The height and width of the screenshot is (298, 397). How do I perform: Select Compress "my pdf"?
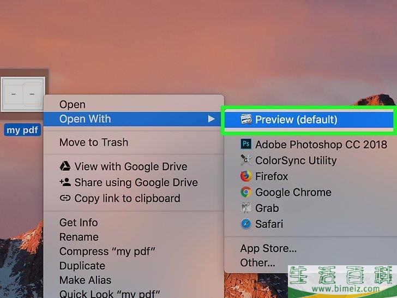(134, 252)
